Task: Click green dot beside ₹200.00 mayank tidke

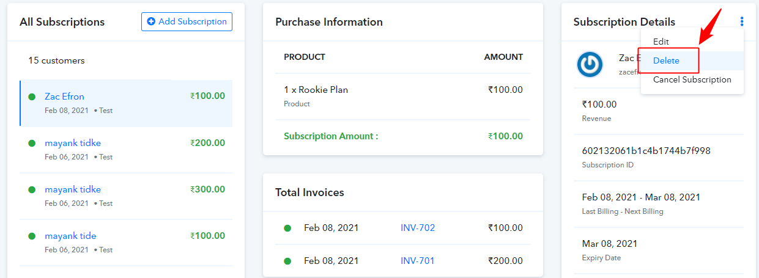Action: pos(32,143)
